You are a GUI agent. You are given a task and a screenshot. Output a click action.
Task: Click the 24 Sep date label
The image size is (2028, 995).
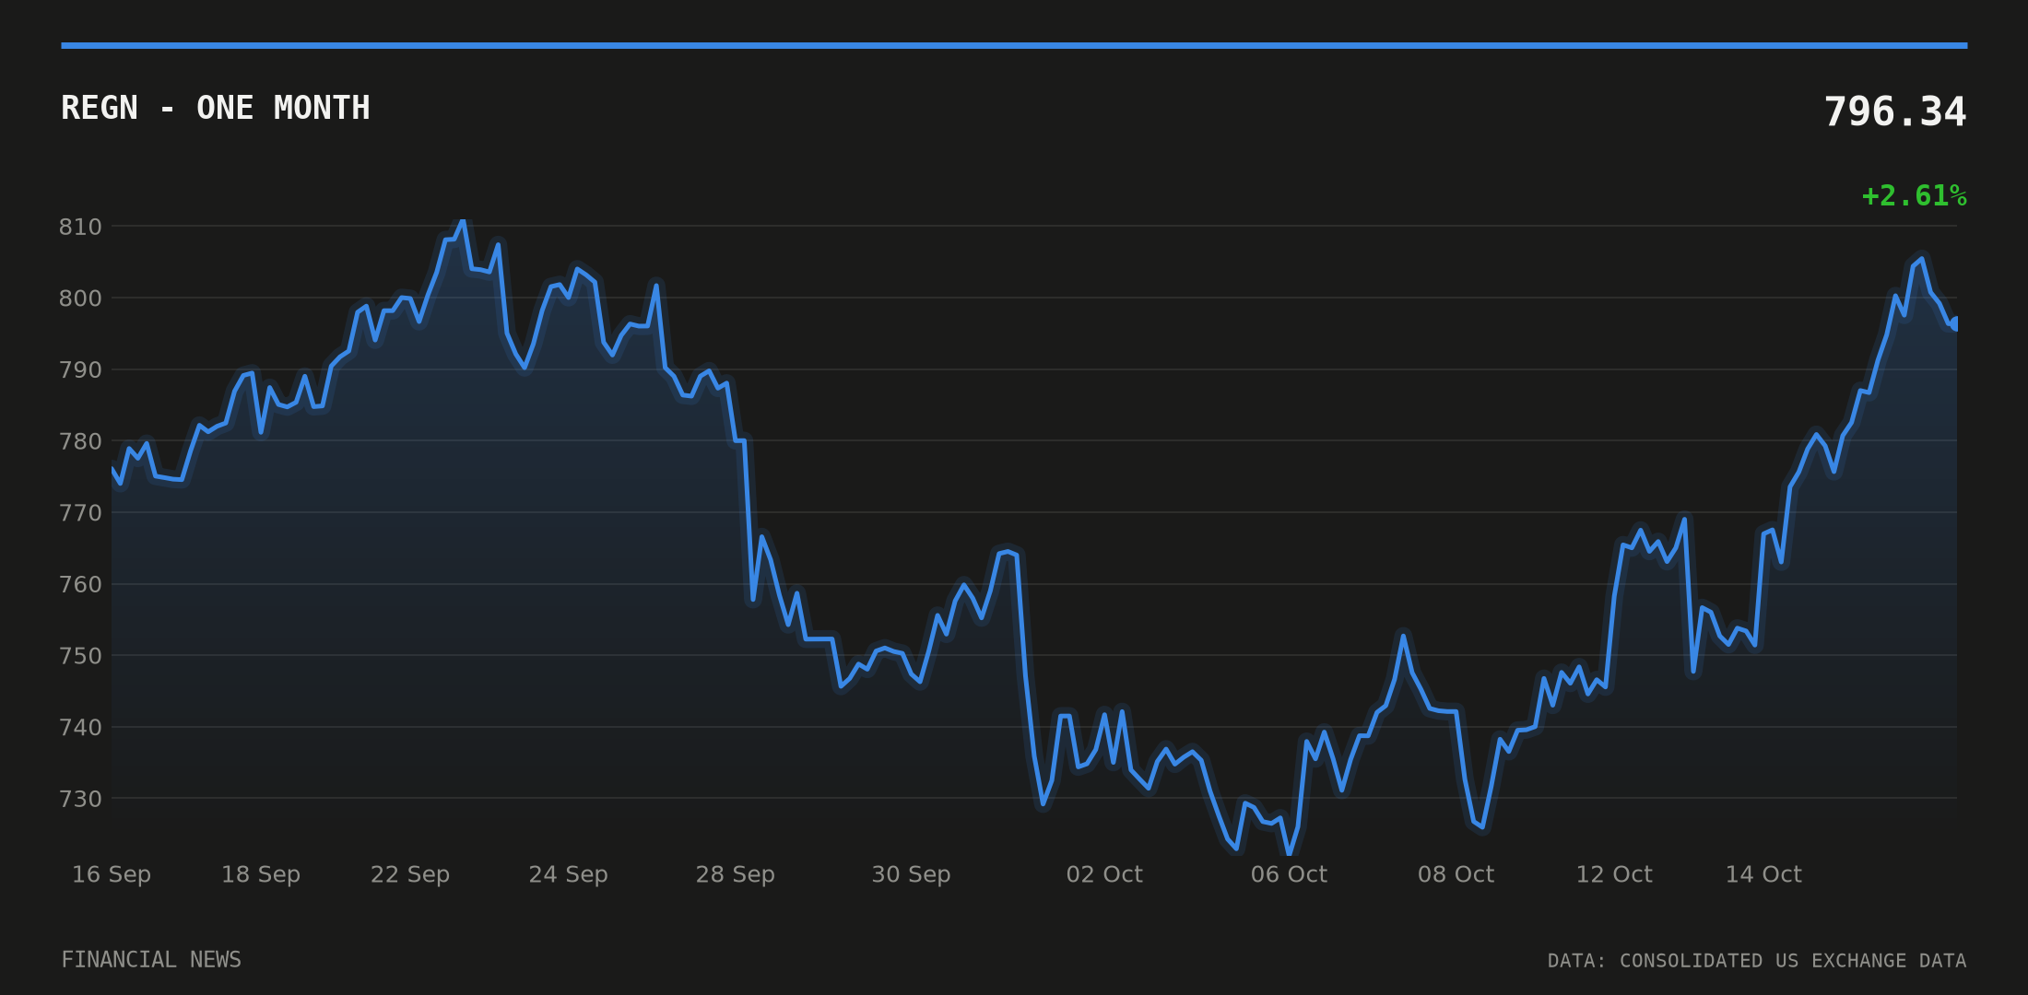pyautogui.click(x=568, y=874)
